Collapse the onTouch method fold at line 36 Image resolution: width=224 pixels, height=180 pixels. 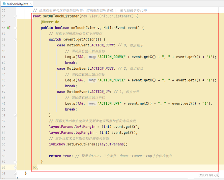click(x=15, y=28)
